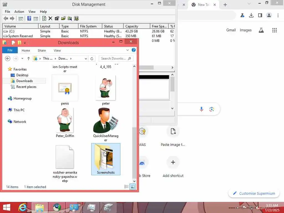
Task: Open the View menu in Disk Management
Action: pos(32,12)
